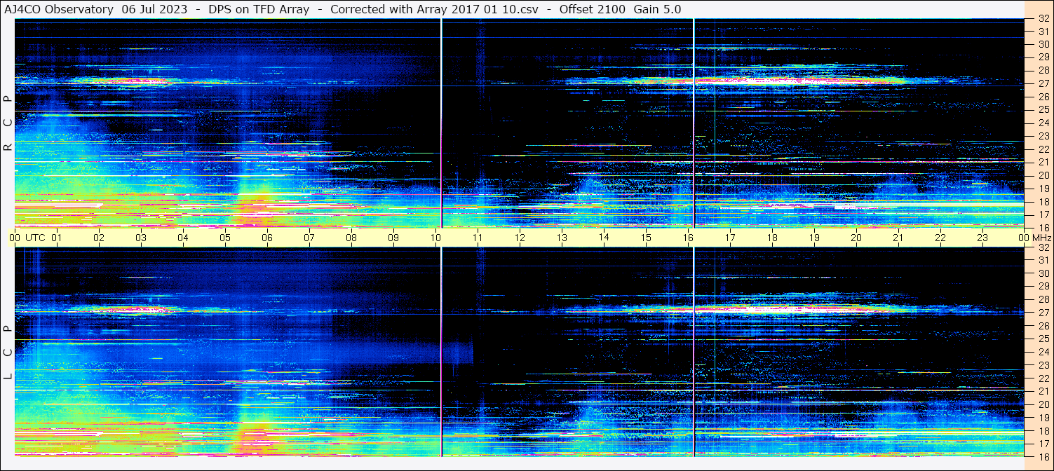This screenshot has height=471, width=1054.
Task: Click the LCP label beside lower spectrogram
Action: pyautogui.click(x=8, y=353)
